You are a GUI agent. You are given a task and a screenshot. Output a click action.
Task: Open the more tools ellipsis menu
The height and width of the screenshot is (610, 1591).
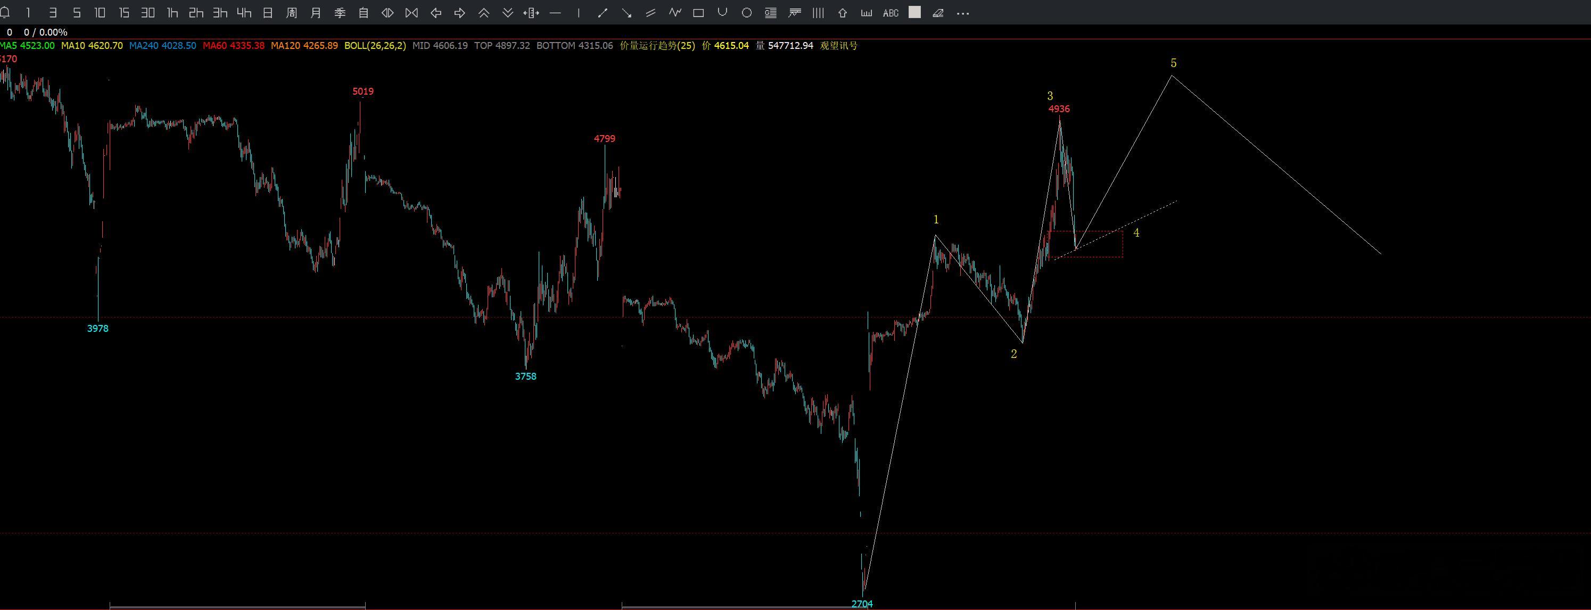click(x=962, y=14)
